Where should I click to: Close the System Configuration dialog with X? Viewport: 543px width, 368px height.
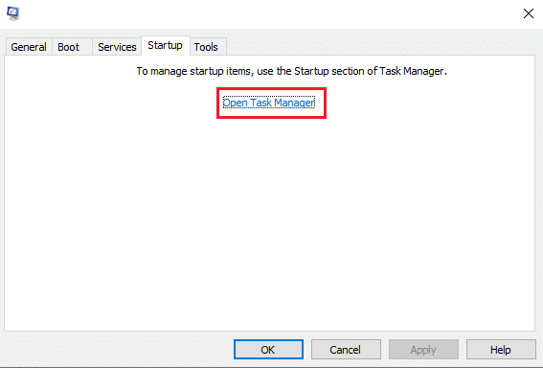[528, 13]
